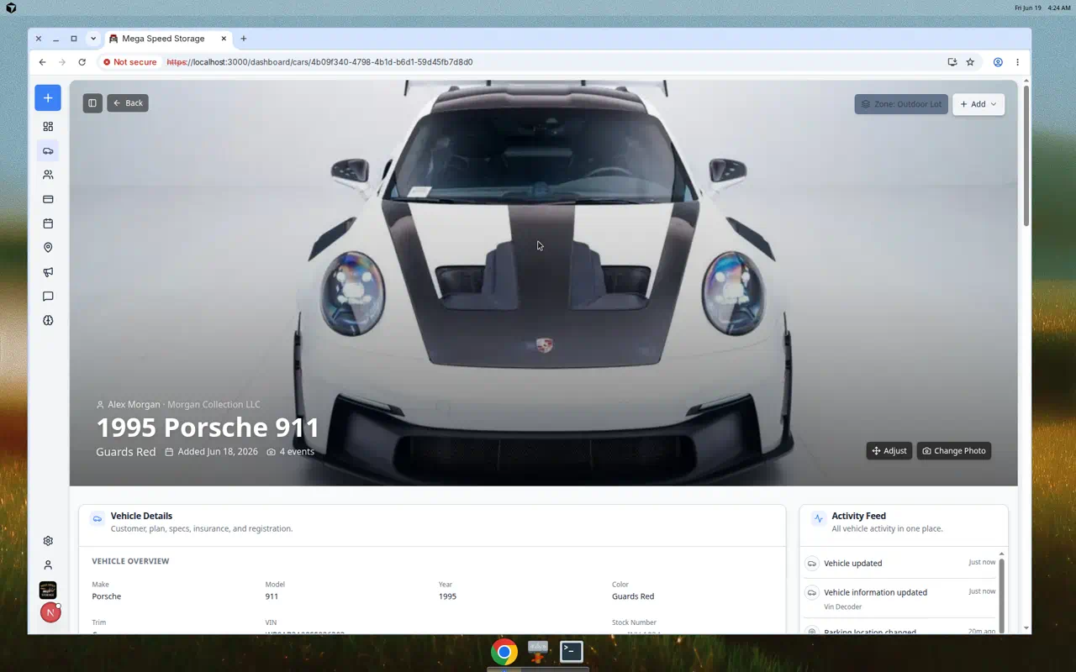Click the Vin Decoder activity subtext
The image size is (1076, 672).
[x=842, y=607]
